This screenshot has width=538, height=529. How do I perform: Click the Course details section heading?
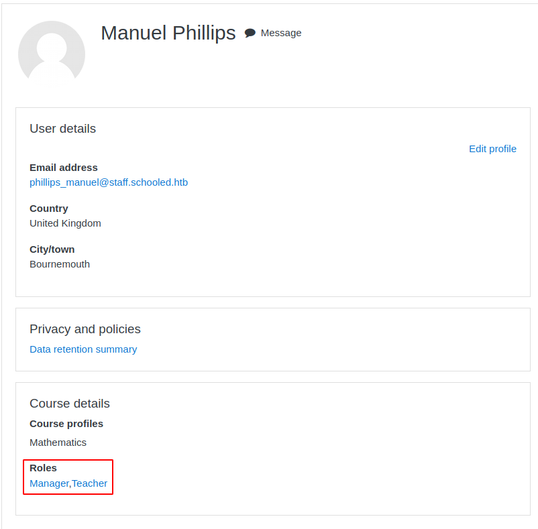click(x=70, y=404)
